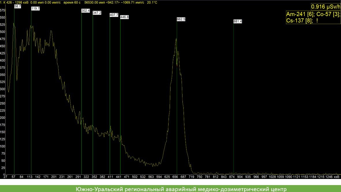This screenshot has height=192, width=341.
Task: Click the 874 tick on energy axis
Action: tap(232, 177)
